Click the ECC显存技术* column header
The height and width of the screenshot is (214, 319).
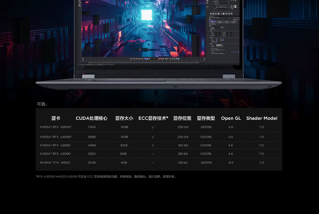click(x=153, y=118)
